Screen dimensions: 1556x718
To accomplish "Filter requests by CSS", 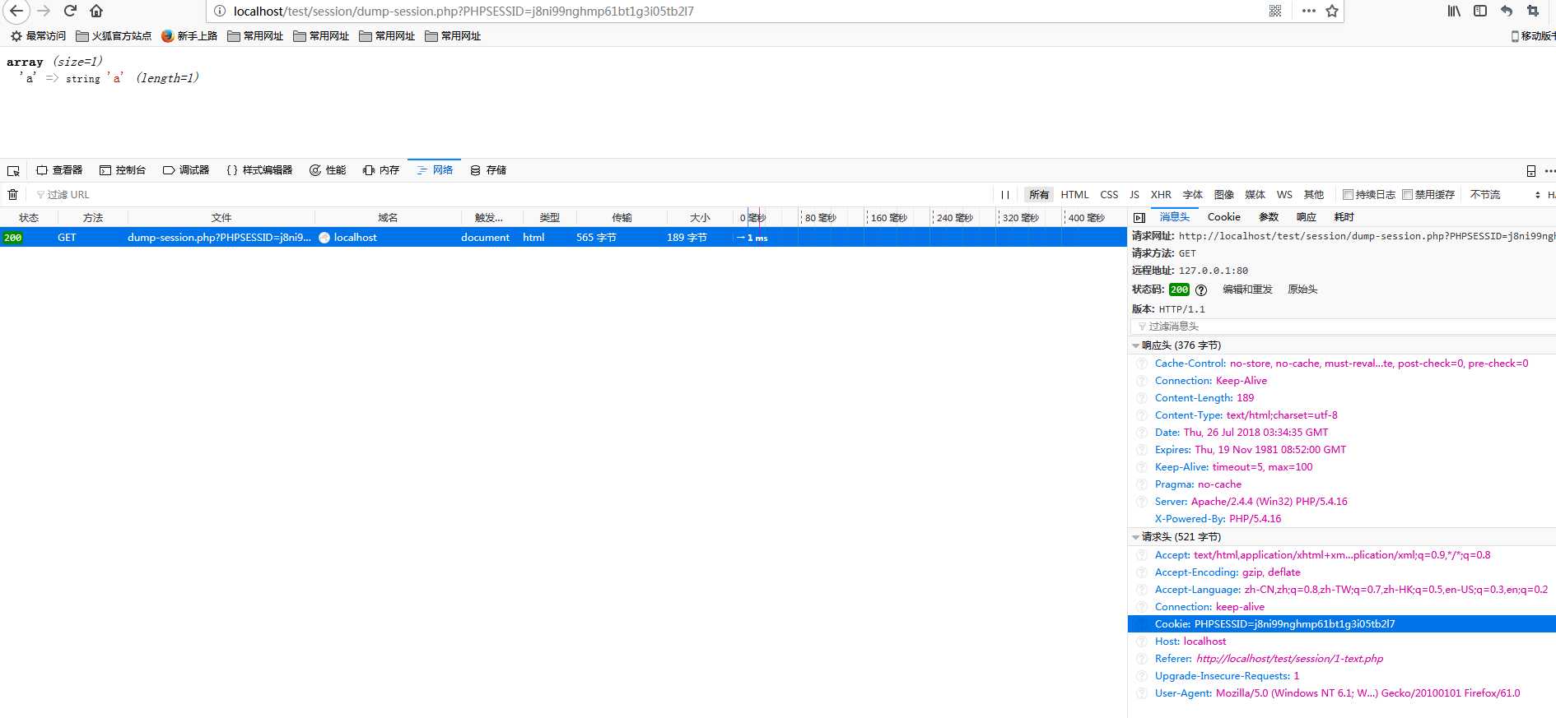I will [x=1109, y=194].
